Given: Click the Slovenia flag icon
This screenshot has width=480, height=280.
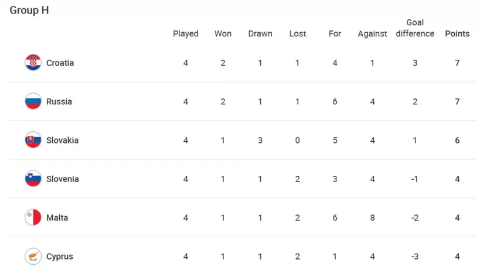Looking at the screenshot, I should (x=33, y=179).
